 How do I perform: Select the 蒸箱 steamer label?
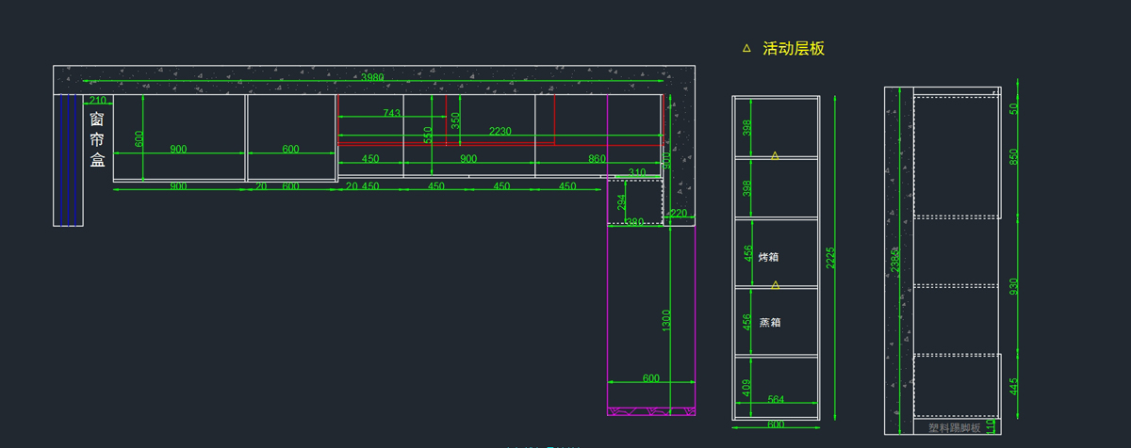click(x=769, y=322)
